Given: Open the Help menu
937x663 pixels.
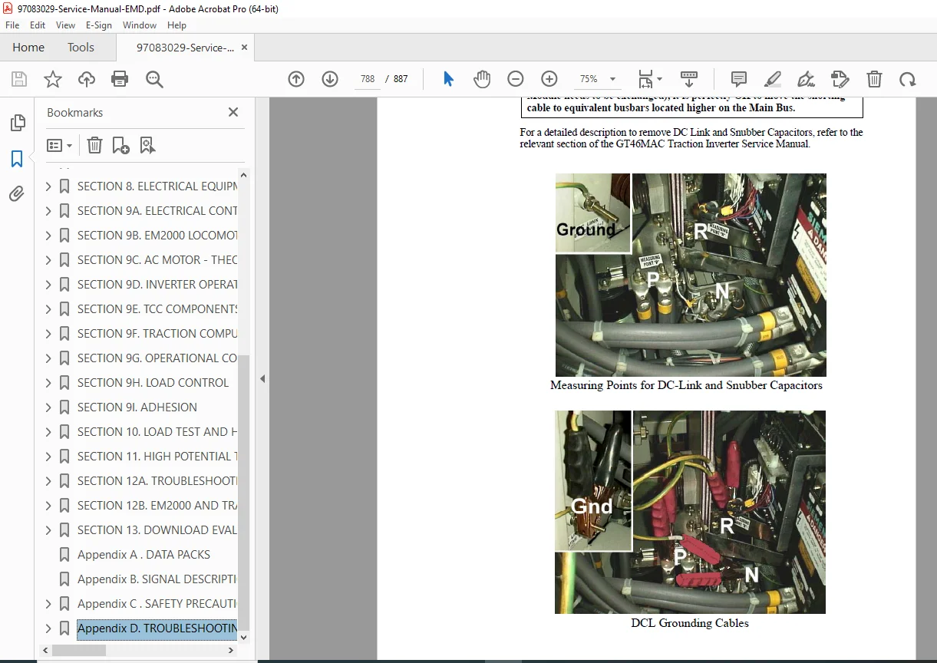Looking at the screenshot, I should [177, 25].
